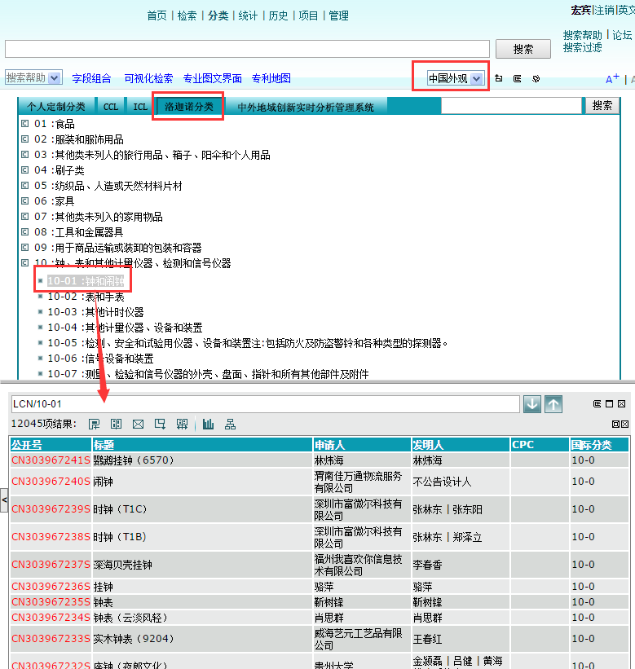Expand the 01 :食品 category node
The width and height of the screenshot is (635, 669).
(x=25, y=124)
